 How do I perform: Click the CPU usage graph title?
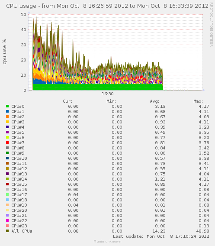tap(107, 6)
